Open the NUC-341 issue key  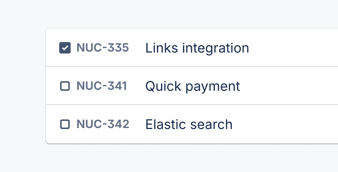tap(102, 86)
